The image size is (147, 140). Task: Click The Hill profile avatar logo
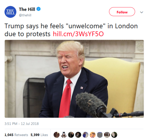pos(10,12)
